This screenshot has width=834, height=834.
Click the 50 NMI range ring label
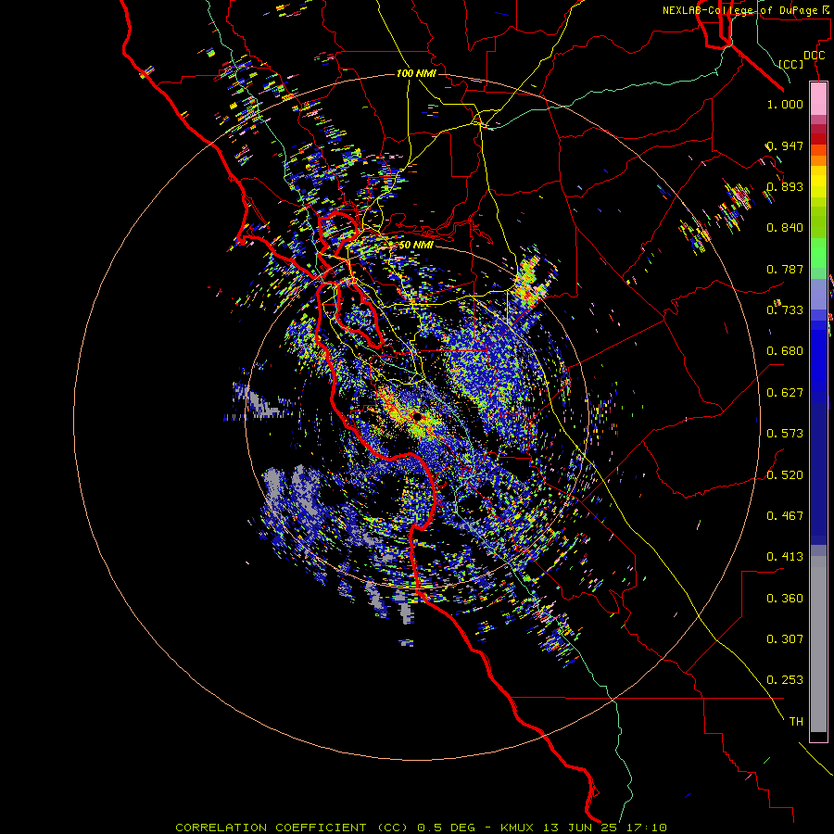[x=416, y=245]
